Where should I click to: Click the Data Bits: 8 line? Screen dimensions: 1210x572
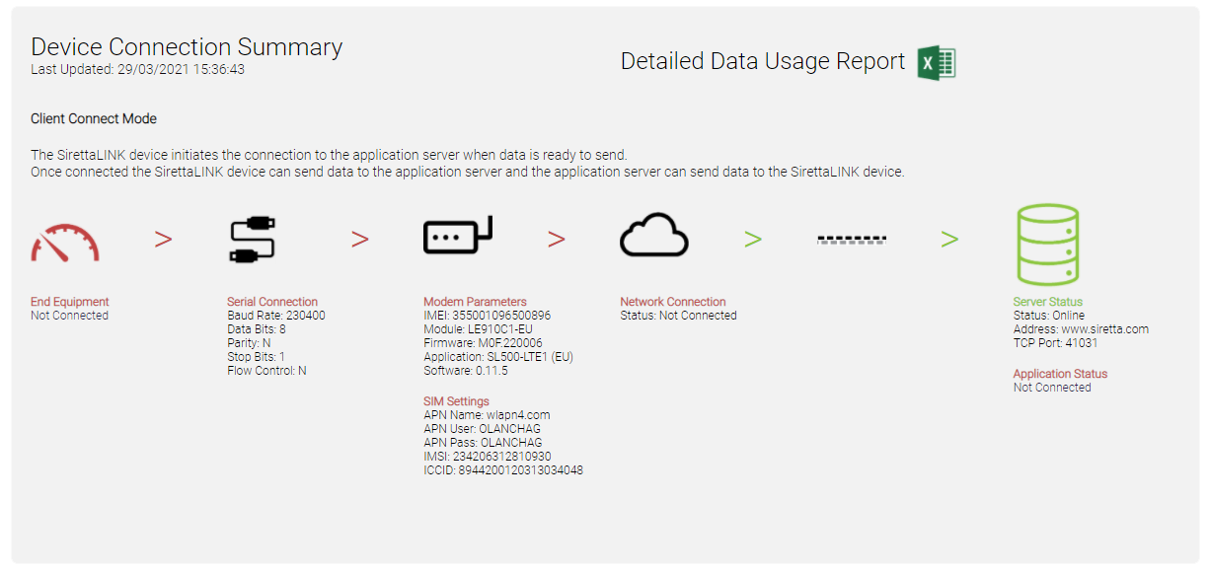pyautogui.click(x=257, y=329)
